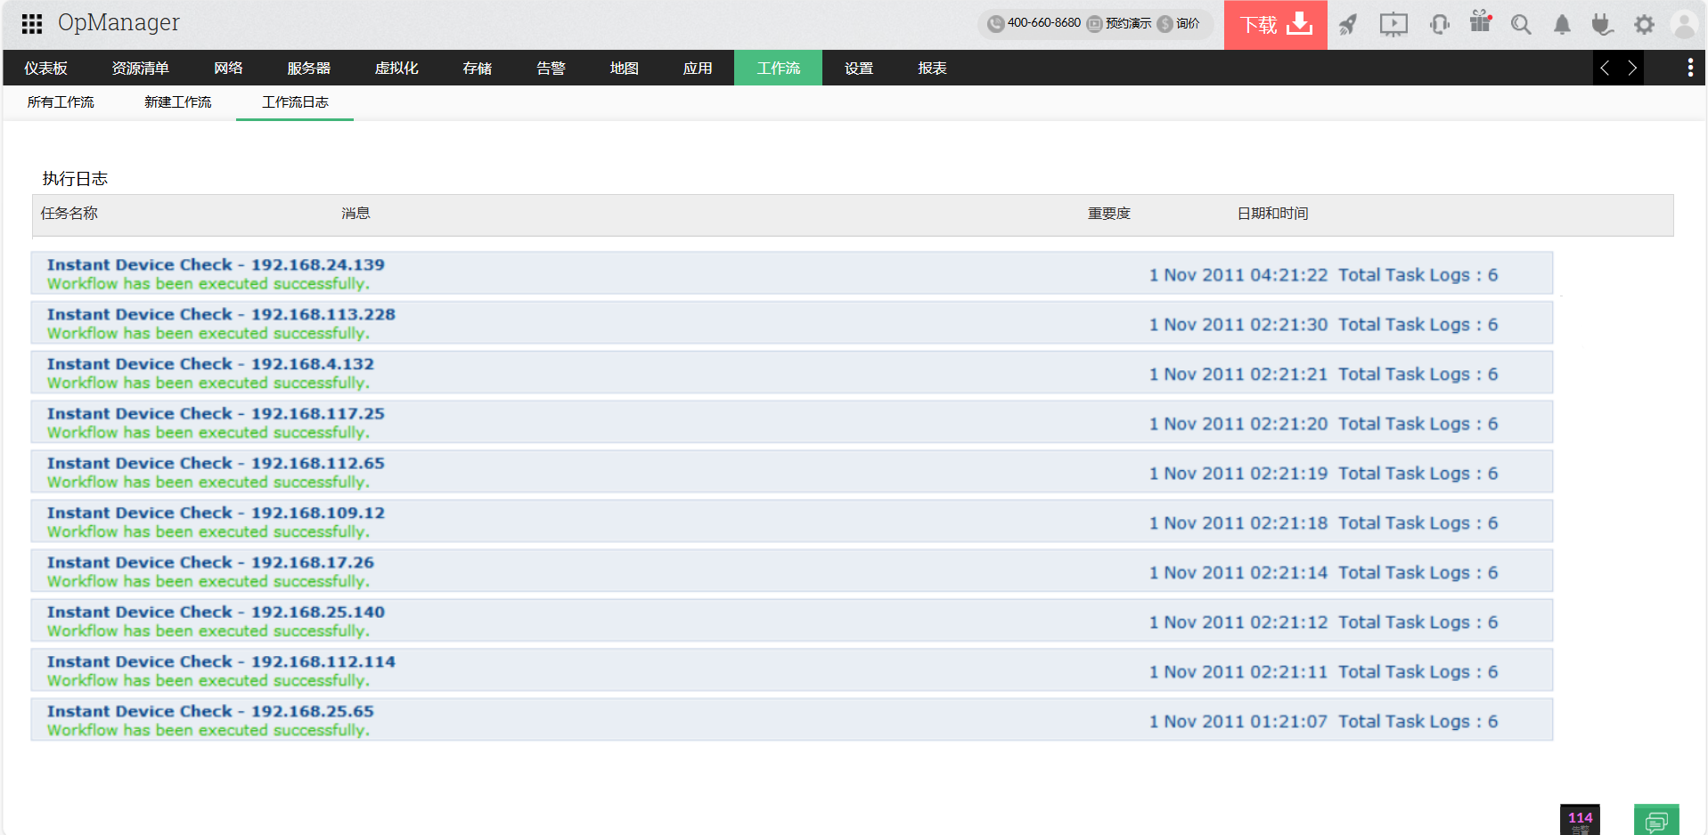Click the timestamp 1 Nov 2011 04:21:22
This screenshot has width=1708, height=835.
pos(1238,275)
